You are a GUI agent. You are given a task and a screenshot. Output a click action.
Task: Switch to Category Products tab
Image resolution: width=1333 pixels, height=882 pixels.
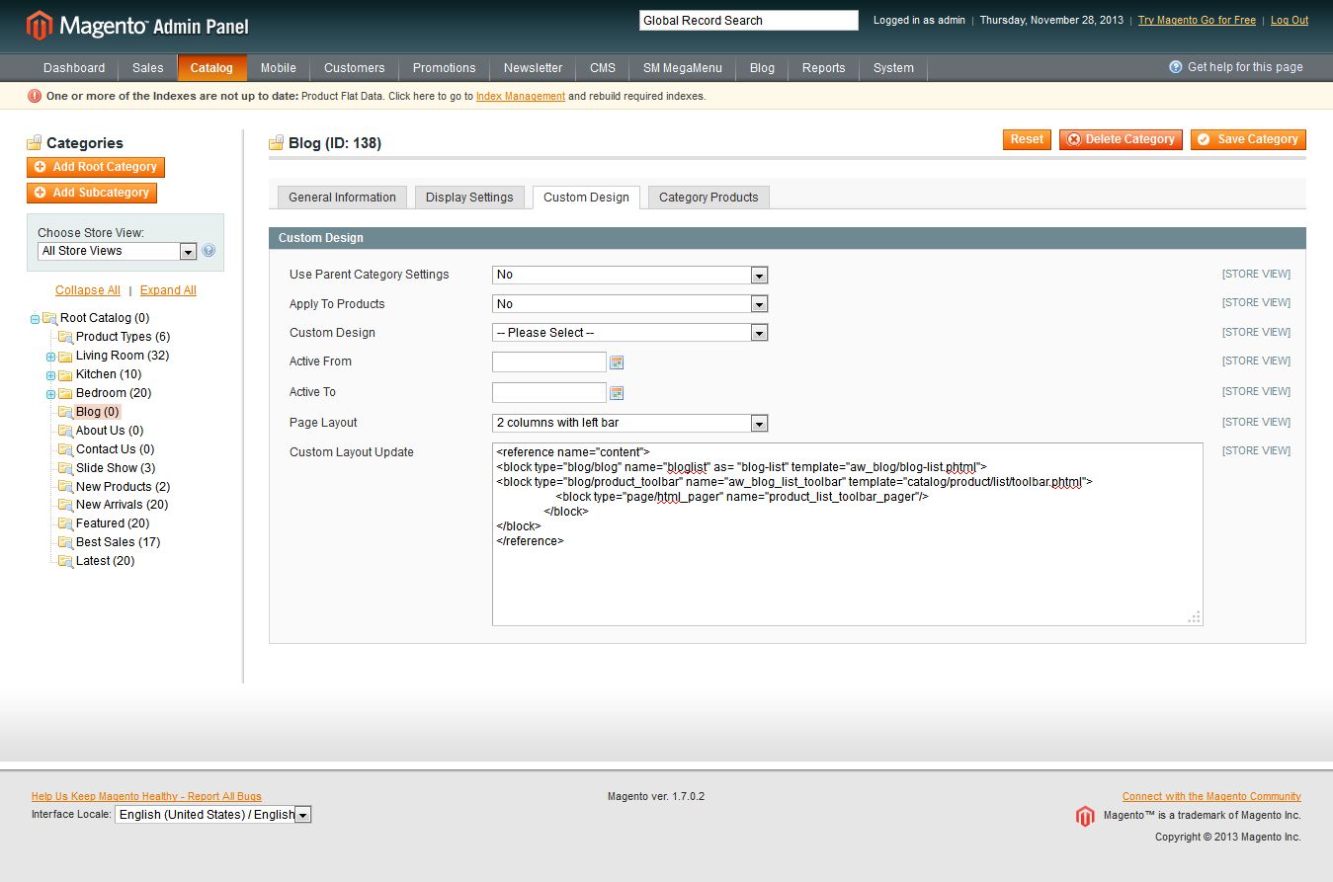pyautogui.click(x=708, y=198)
